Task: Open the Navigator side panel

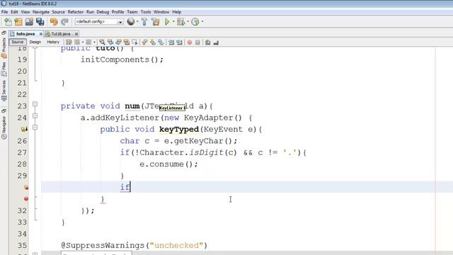Action: [4, 127]
